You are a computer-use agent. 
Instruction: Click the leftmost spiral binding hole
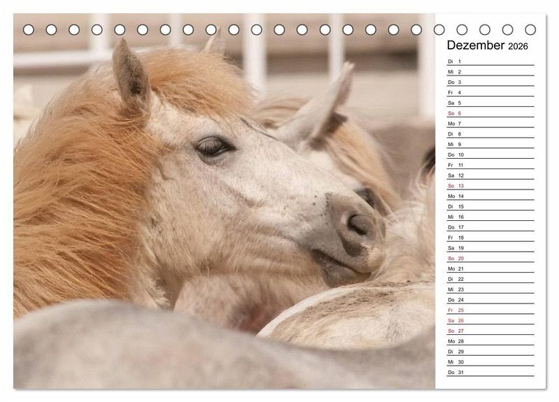pyautogui.click(x=29, y=29)
